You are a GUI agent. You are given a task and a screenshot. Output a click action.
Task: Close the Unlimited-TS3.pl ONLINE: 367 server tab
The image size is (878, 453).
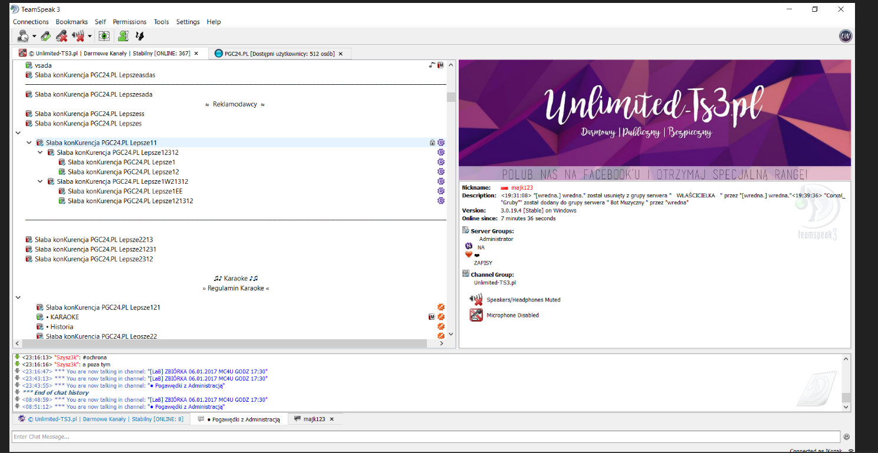point(196,54)
